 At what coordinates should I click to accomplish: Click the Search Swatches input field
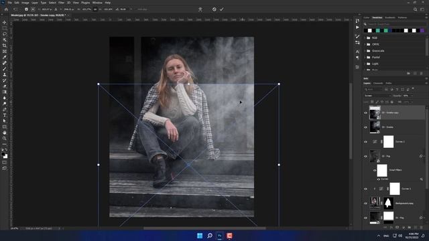[x=395, y=24]
